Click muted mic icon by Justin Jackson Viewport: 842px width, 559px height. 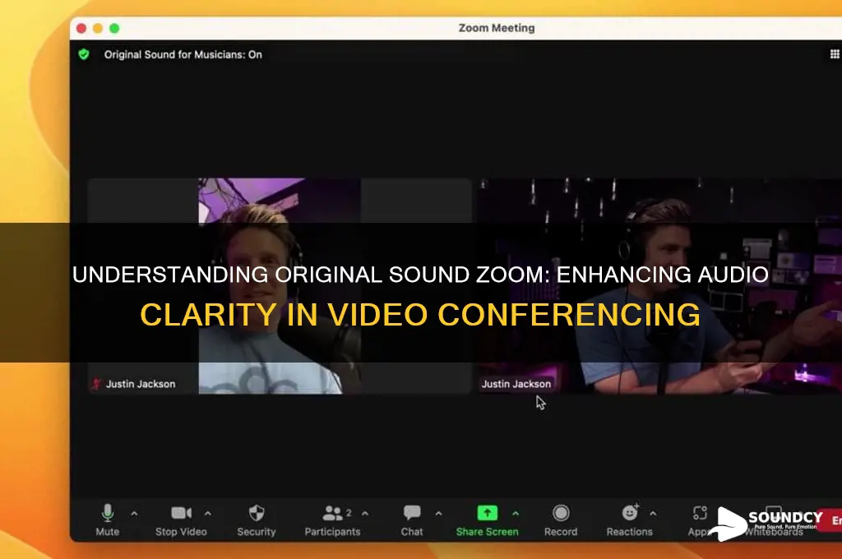pyautogui.click(x=97, y=384)
